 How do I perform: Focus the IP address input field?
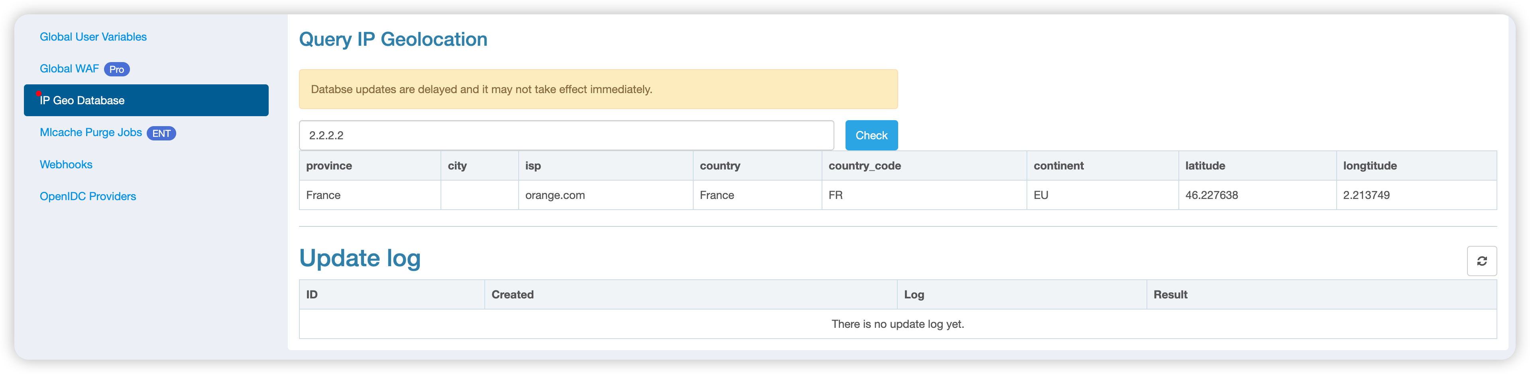tap(566, 135)
